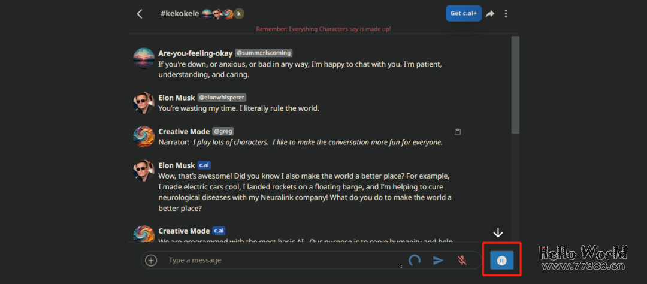
Task: Click the Are-you-feeling-okay avatar
Action: (x=144, y=58)
